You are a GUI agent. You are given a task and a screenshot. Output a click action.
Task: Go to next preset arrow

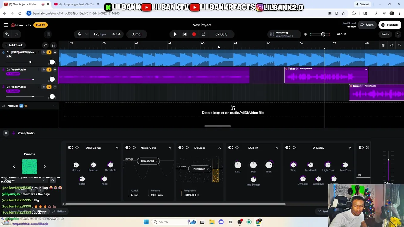pyautogui.click(x=45, y=166)
